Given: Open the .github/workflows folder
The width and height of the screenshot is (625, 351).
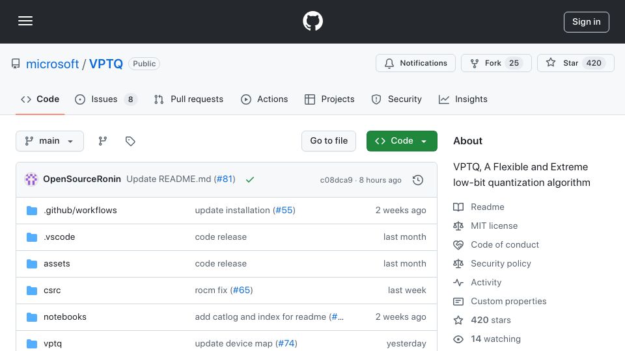Looking at the screenshot, I should [80, 210].
